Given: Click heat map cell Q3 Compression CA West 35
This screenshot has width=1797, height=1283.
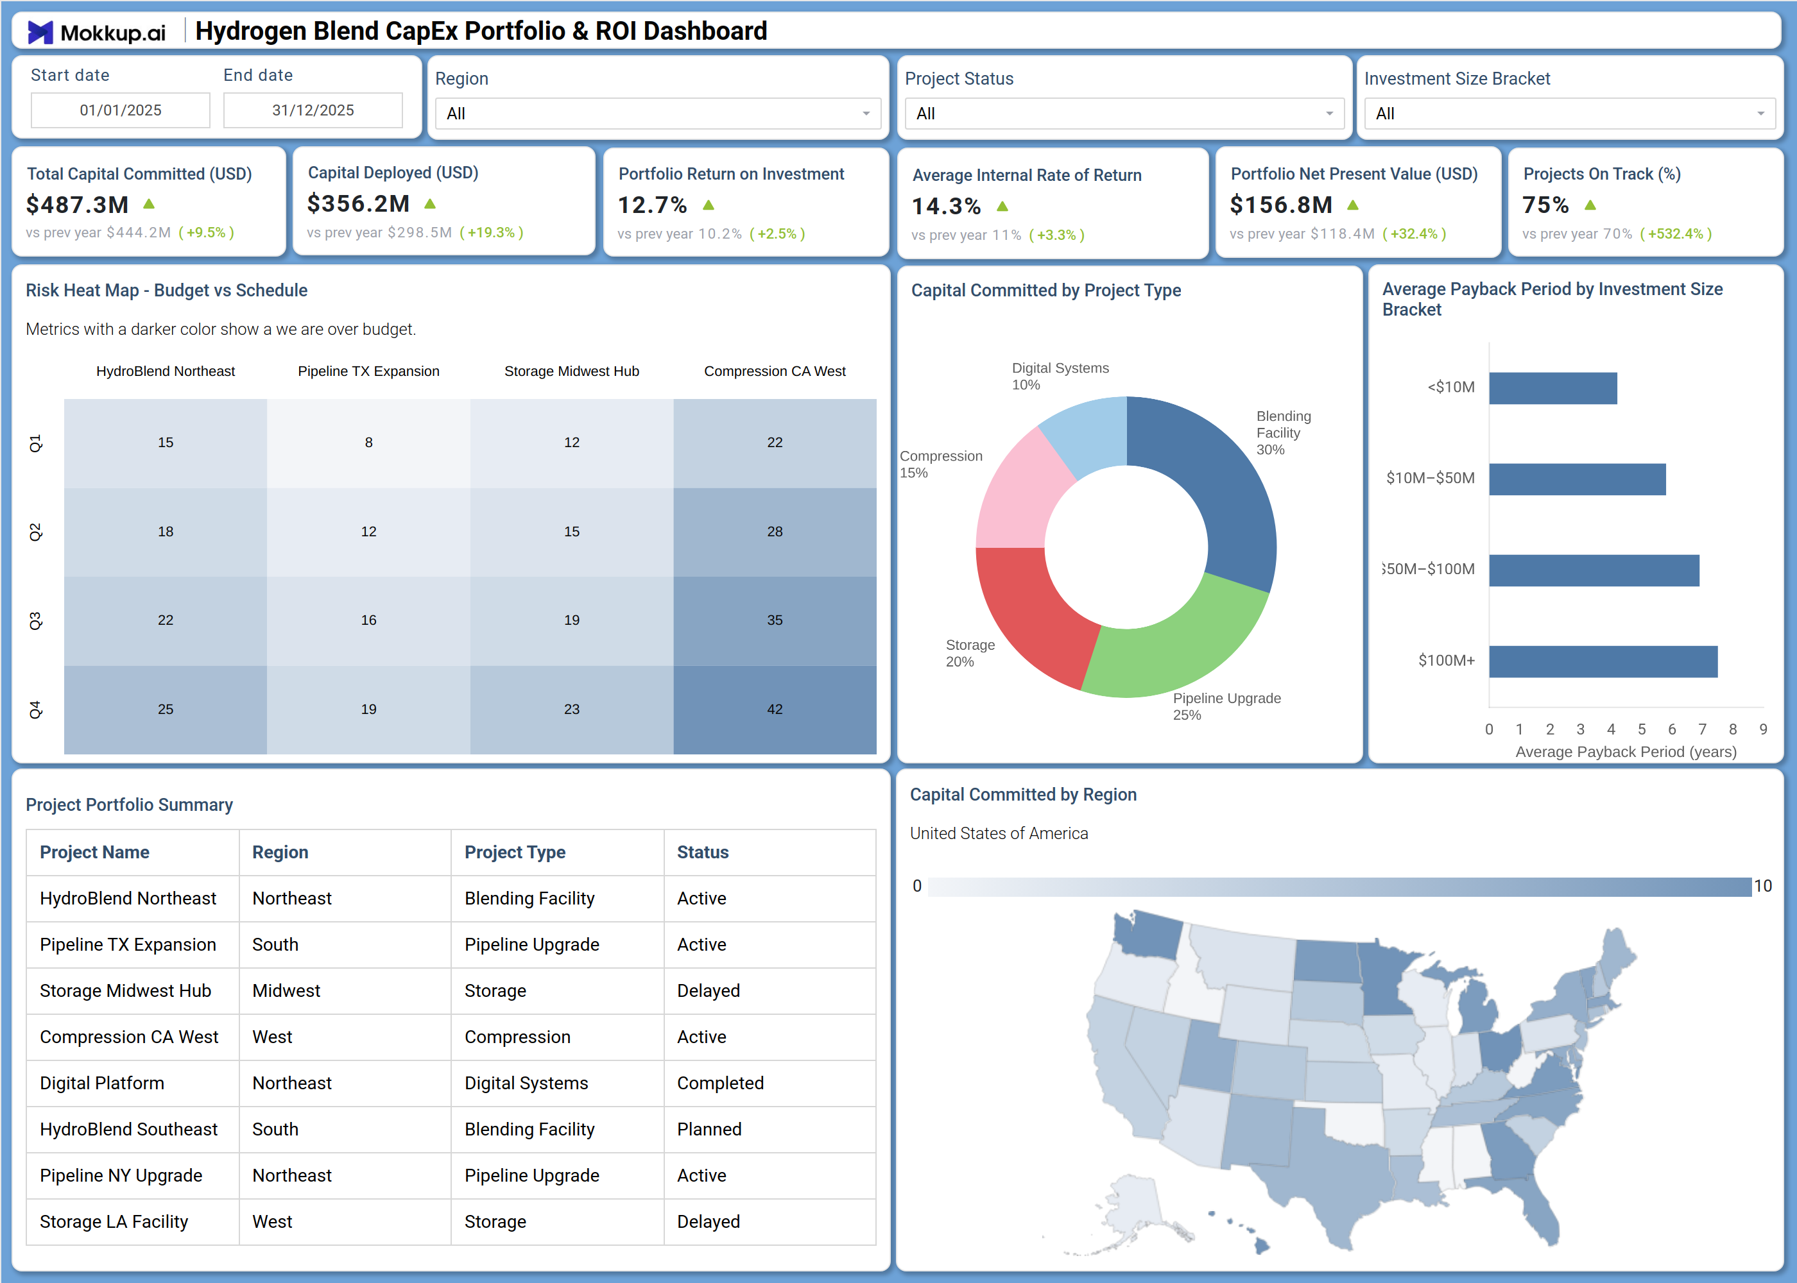Looking at the screenshot, I should pyautogui.click(x=775, y=620).
